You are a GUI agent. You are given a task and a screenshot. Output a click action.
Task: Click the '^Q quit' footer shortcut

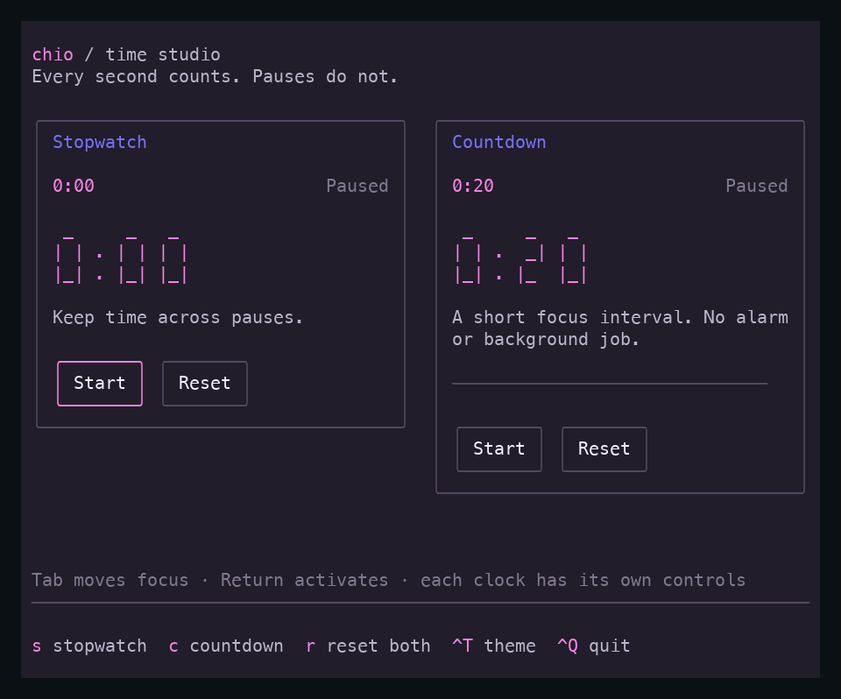(x=594, y=646)
